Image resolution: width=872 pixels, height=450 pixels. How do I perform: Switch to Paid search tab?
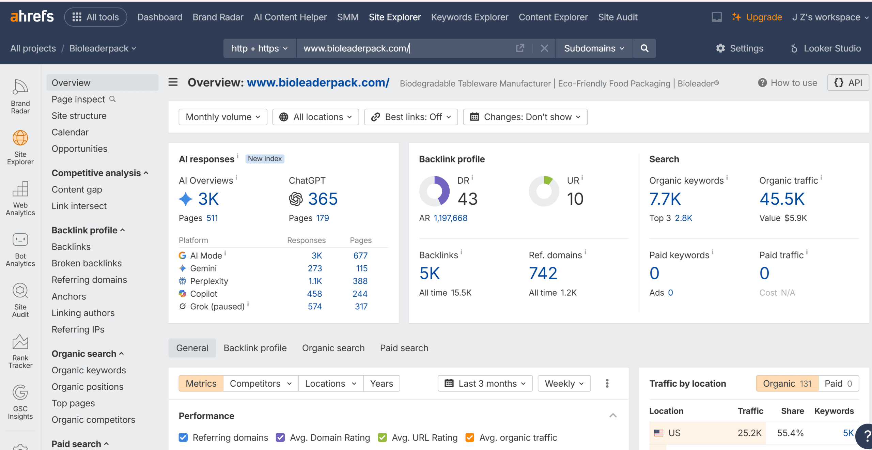404,348
